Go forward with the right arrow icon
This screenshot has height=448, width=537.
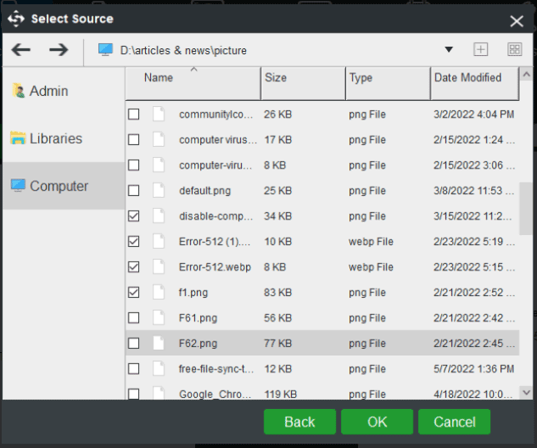59,50
